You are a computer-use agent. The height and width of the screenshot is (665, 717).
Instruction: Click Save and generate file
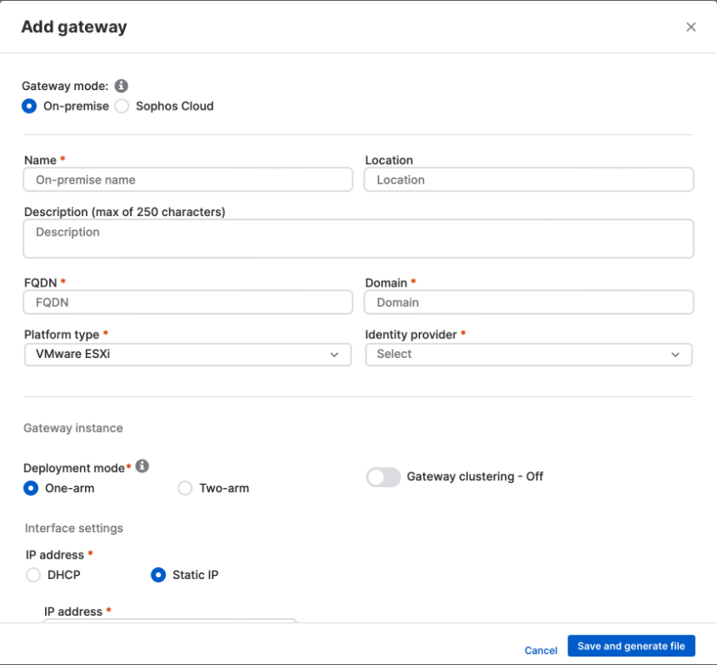631,645
